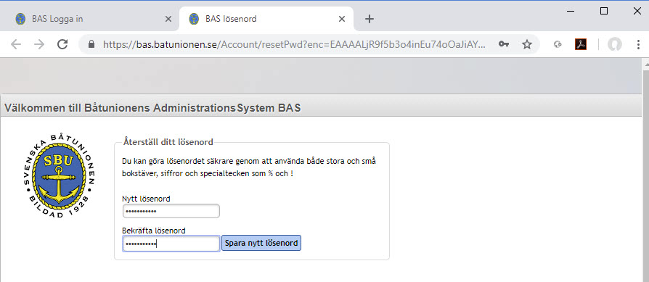Close the BAS lösenord tab
The width and height of the screenshot is (649, 282).
341,19
